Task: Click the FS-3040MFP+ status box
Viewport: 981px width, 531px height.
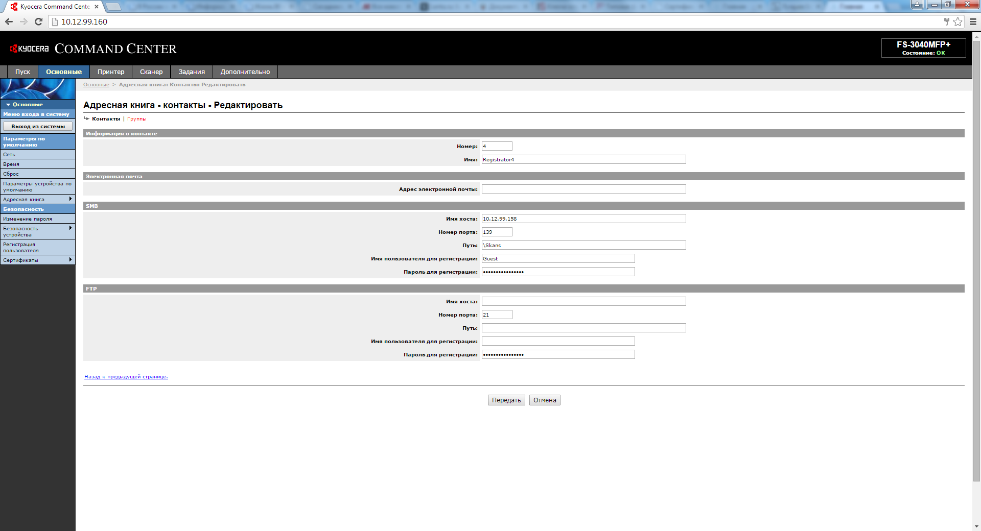Action: (923, 48)
